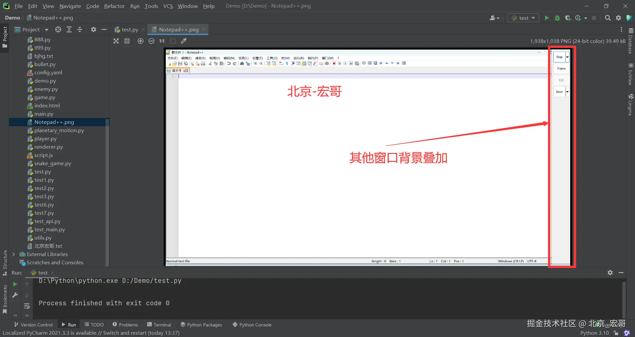635x337 pixels.
Task: Toggle chessboard transparency in image viewer
Action: 116,41
